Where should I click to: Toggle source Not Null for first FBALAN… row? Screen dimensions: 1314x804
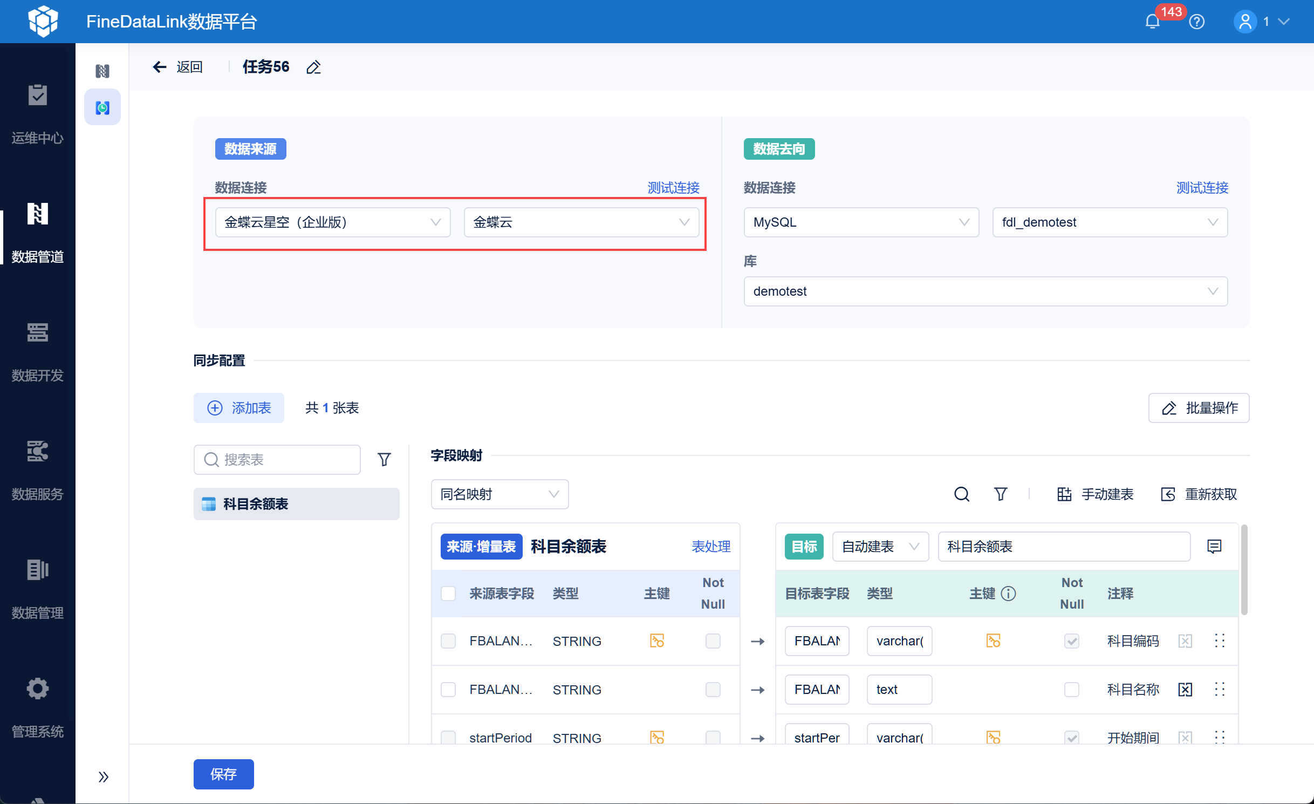click(713, 641)
